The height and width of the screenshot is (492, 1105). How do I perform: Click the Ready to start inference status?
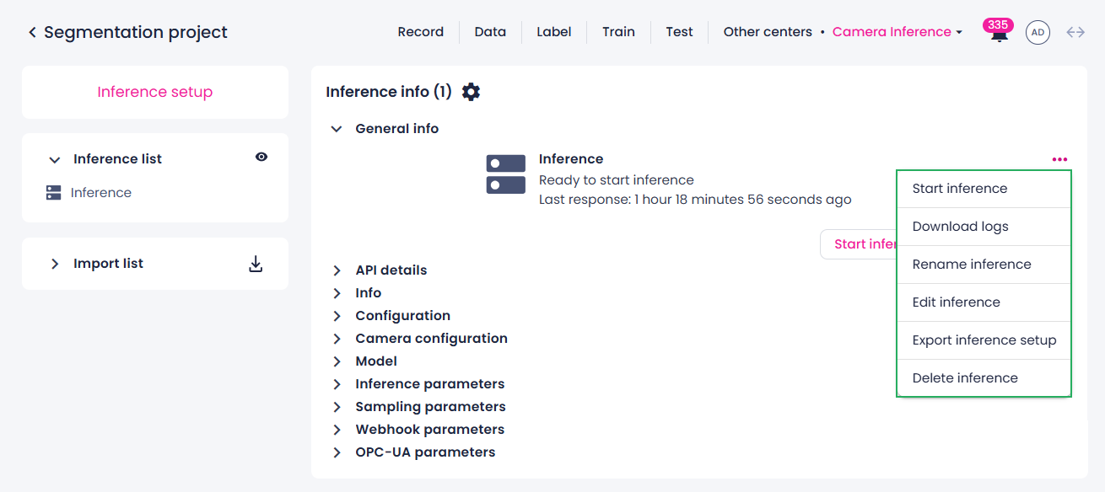coord(617,180)
